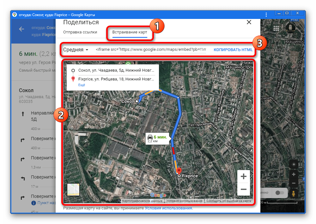Open the account avatar with owl
The image size is (316, 224).
click(x=290, y=28)
